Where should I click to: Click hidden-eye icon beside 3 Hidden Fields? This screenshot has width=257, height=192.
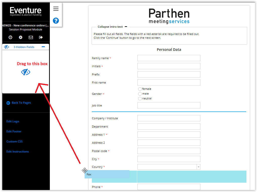coord(7,47)
